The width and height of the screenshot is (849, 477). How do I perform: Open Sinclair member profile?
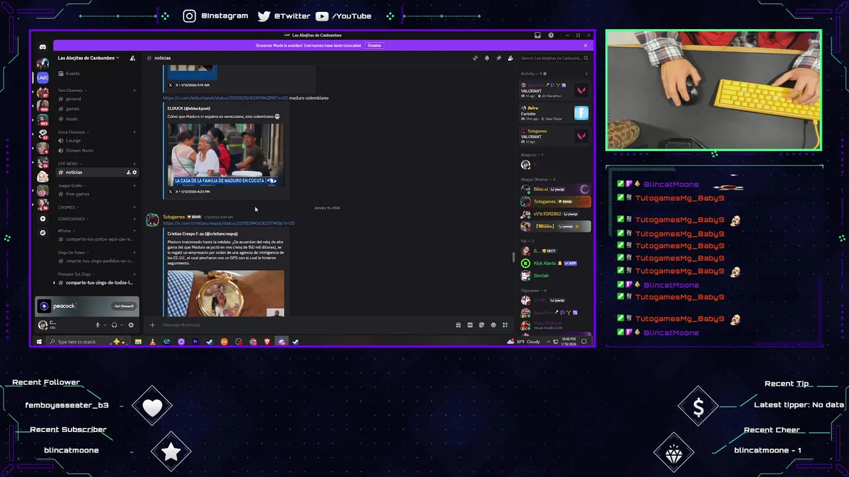(555, 276)
